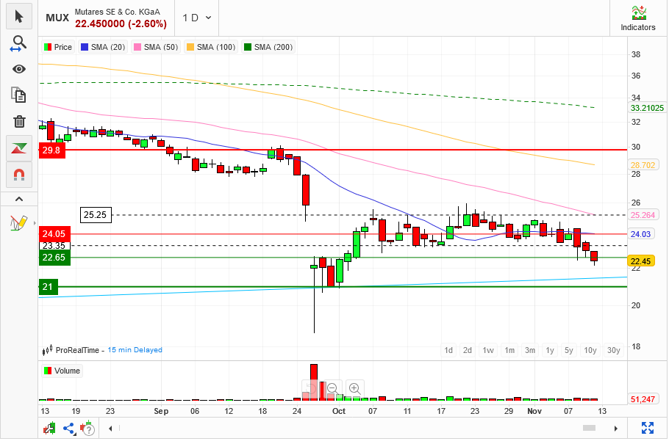
Task: Select the 24.05 red price level label
Action: pos(54,234)
